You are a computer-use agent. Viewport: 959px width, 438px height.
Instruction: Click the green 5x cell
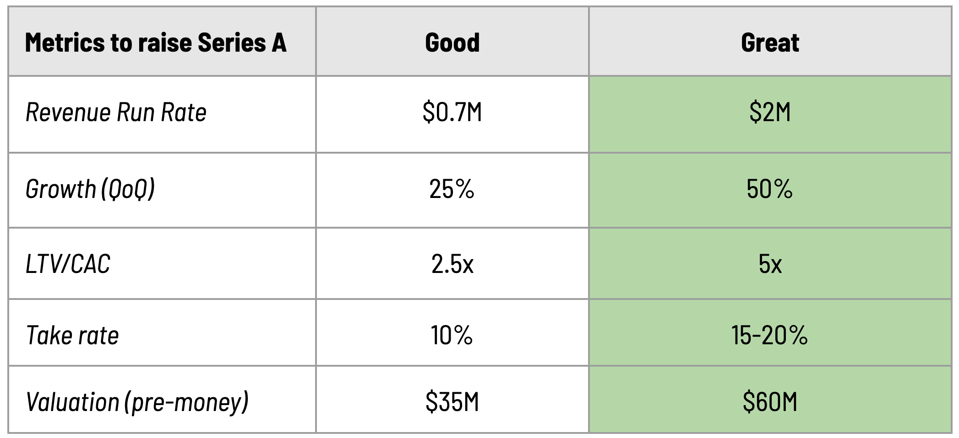(x=770, y=264)
